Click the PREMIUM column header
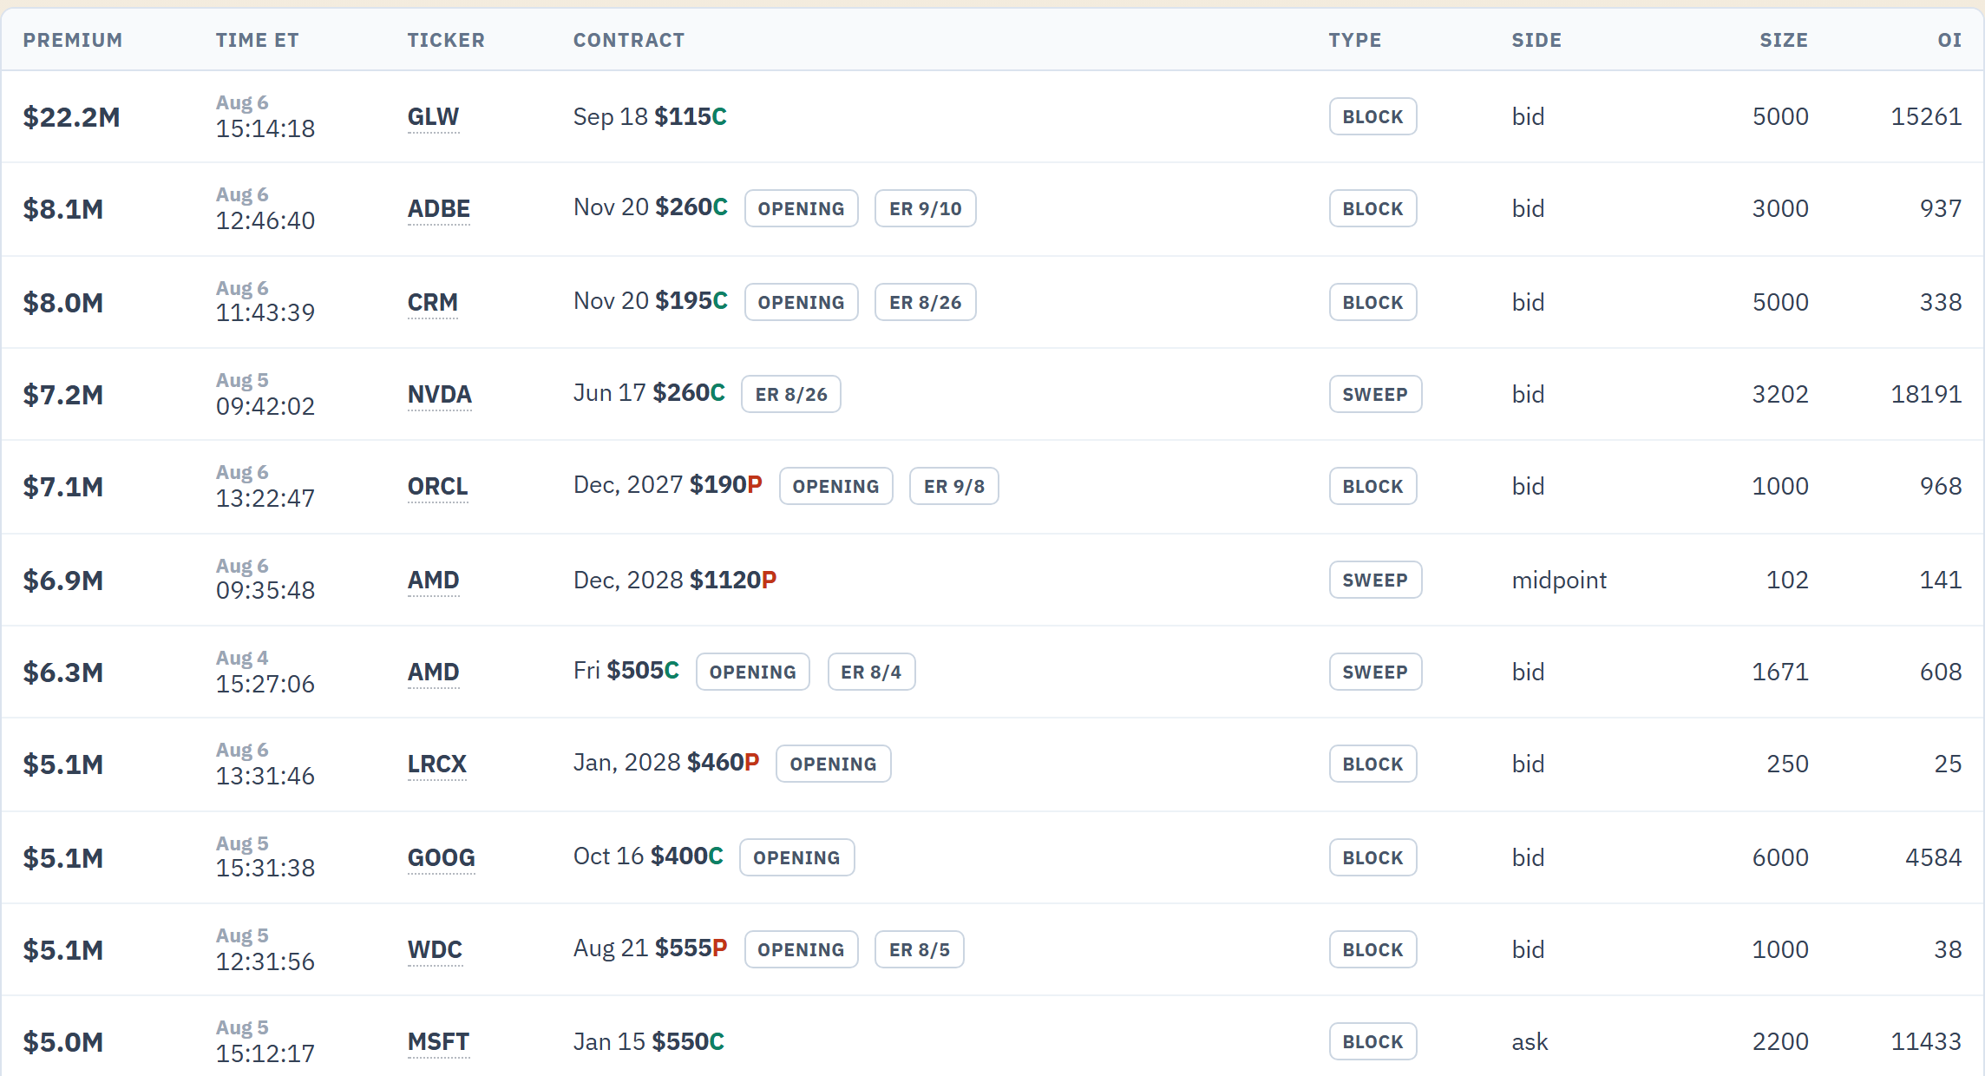This screenshot has width=1985, height=1076. (x=73, y=40)
